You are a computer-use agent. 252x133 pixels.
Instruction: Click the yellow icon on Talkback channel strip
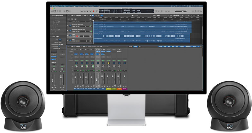pyautogui.click(x=109, y=63)
